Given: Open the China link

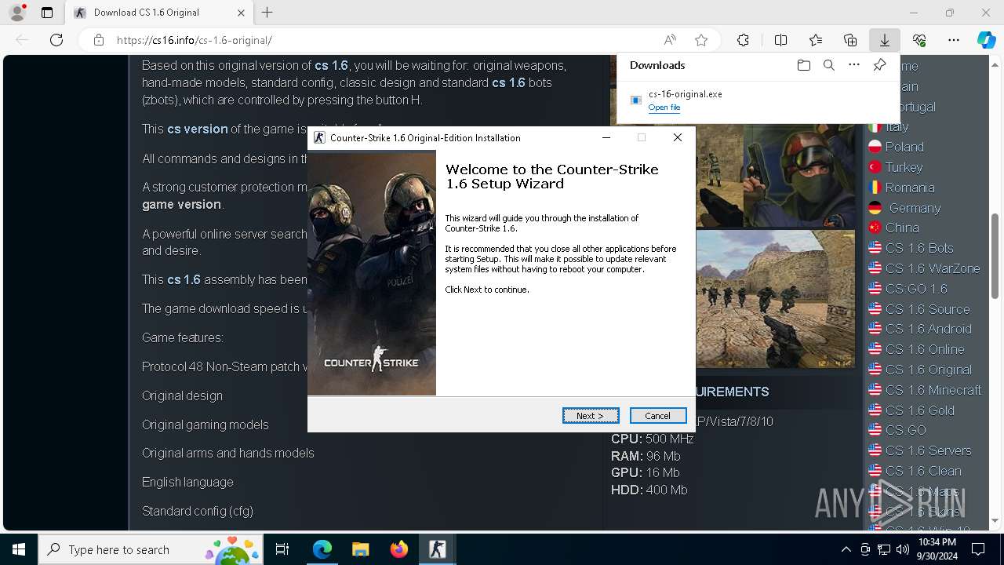Looking at the screenshot, I should click(x=902, y=228).
